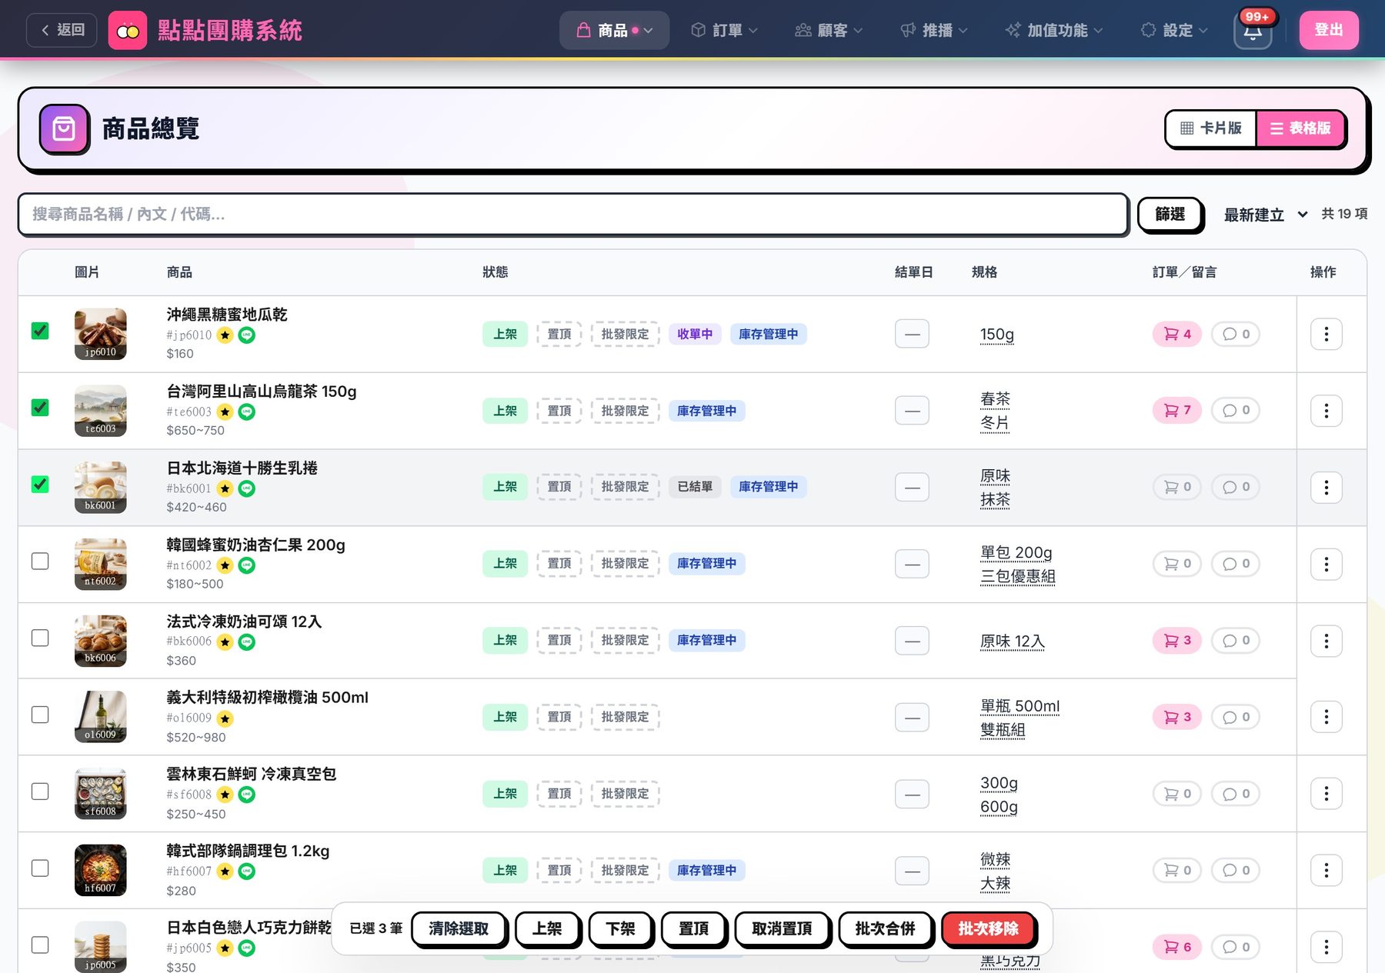Expand the 顧客 navigation dropdown
Image resolution: width=1385 pixels, height=973 pixels.
click(x=829, y=31)
